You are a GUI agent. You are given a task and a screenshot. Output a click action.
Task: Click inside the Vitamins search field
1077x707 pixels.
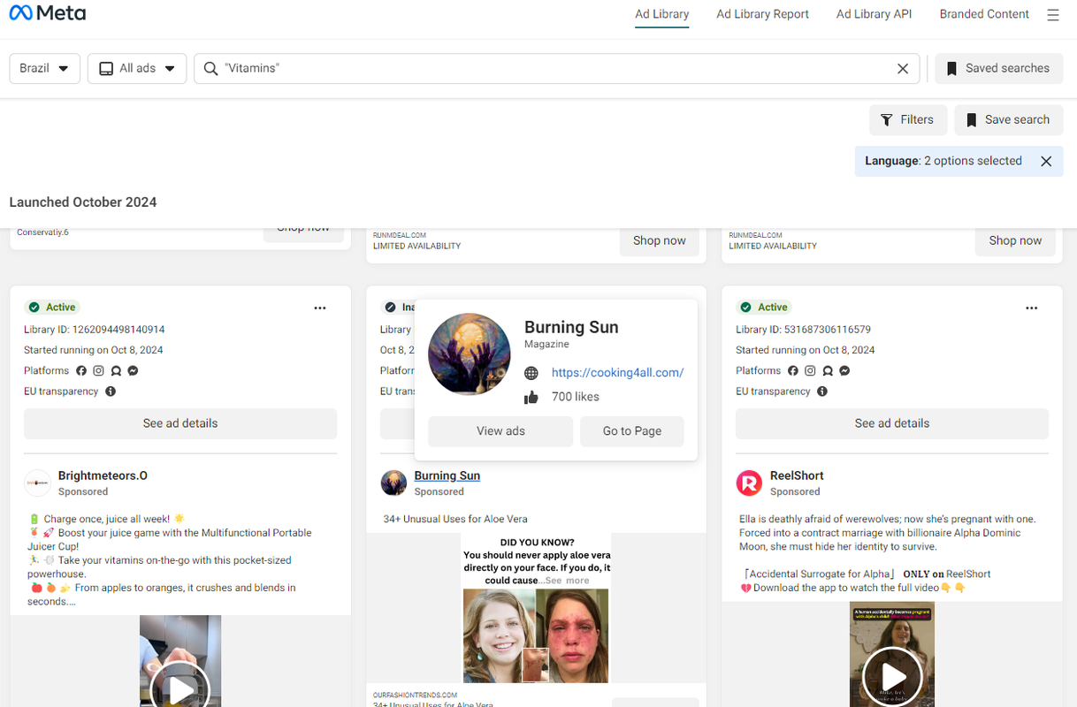pyautogui.click(x=557, y=69)
